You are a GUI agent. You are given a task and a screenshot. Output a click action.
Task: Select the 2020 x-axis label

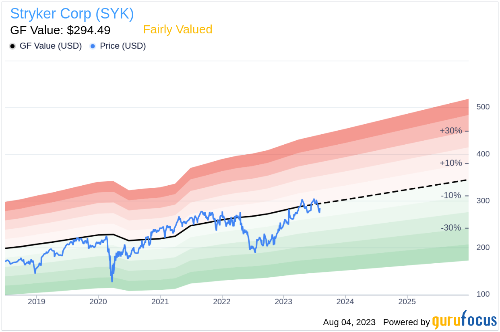pos(98,301)
